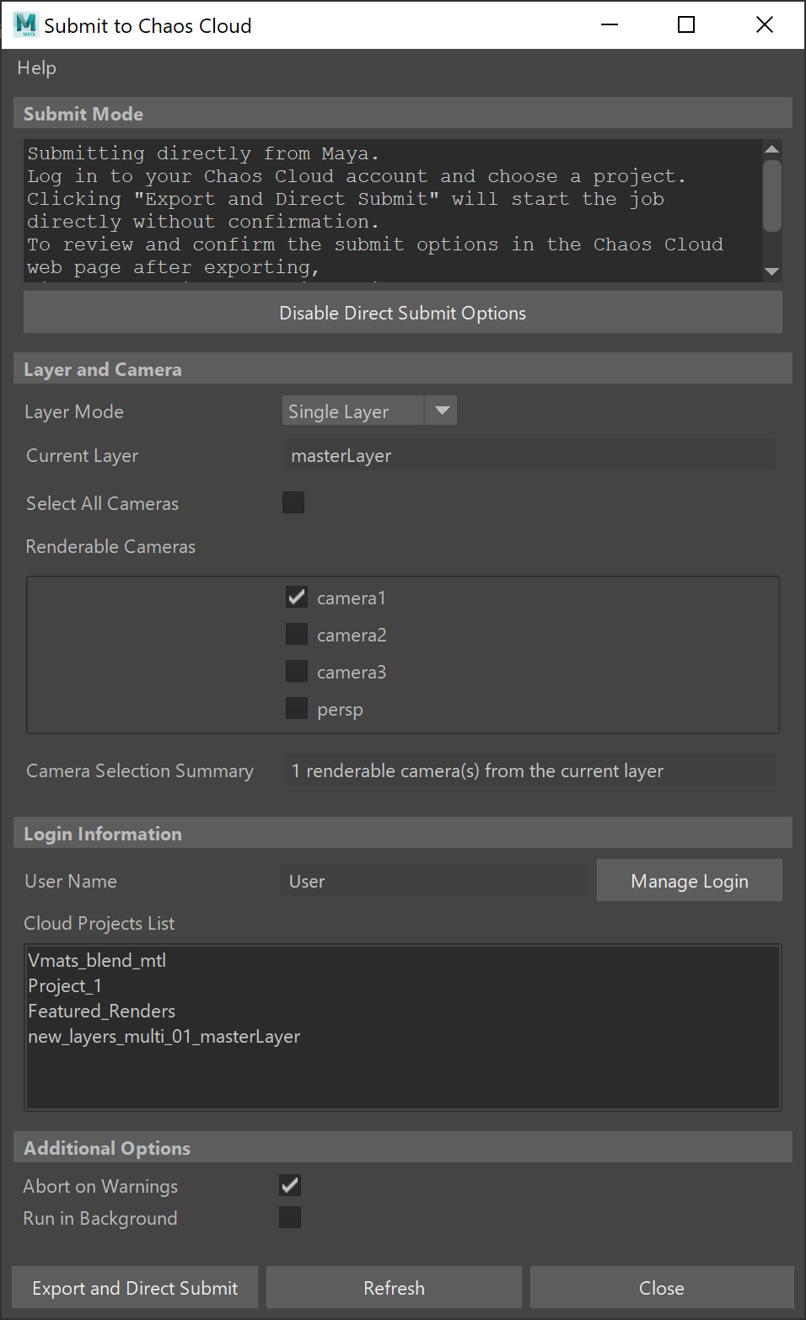
Task: Close the window using title bar X
Action: click(765, 25)
